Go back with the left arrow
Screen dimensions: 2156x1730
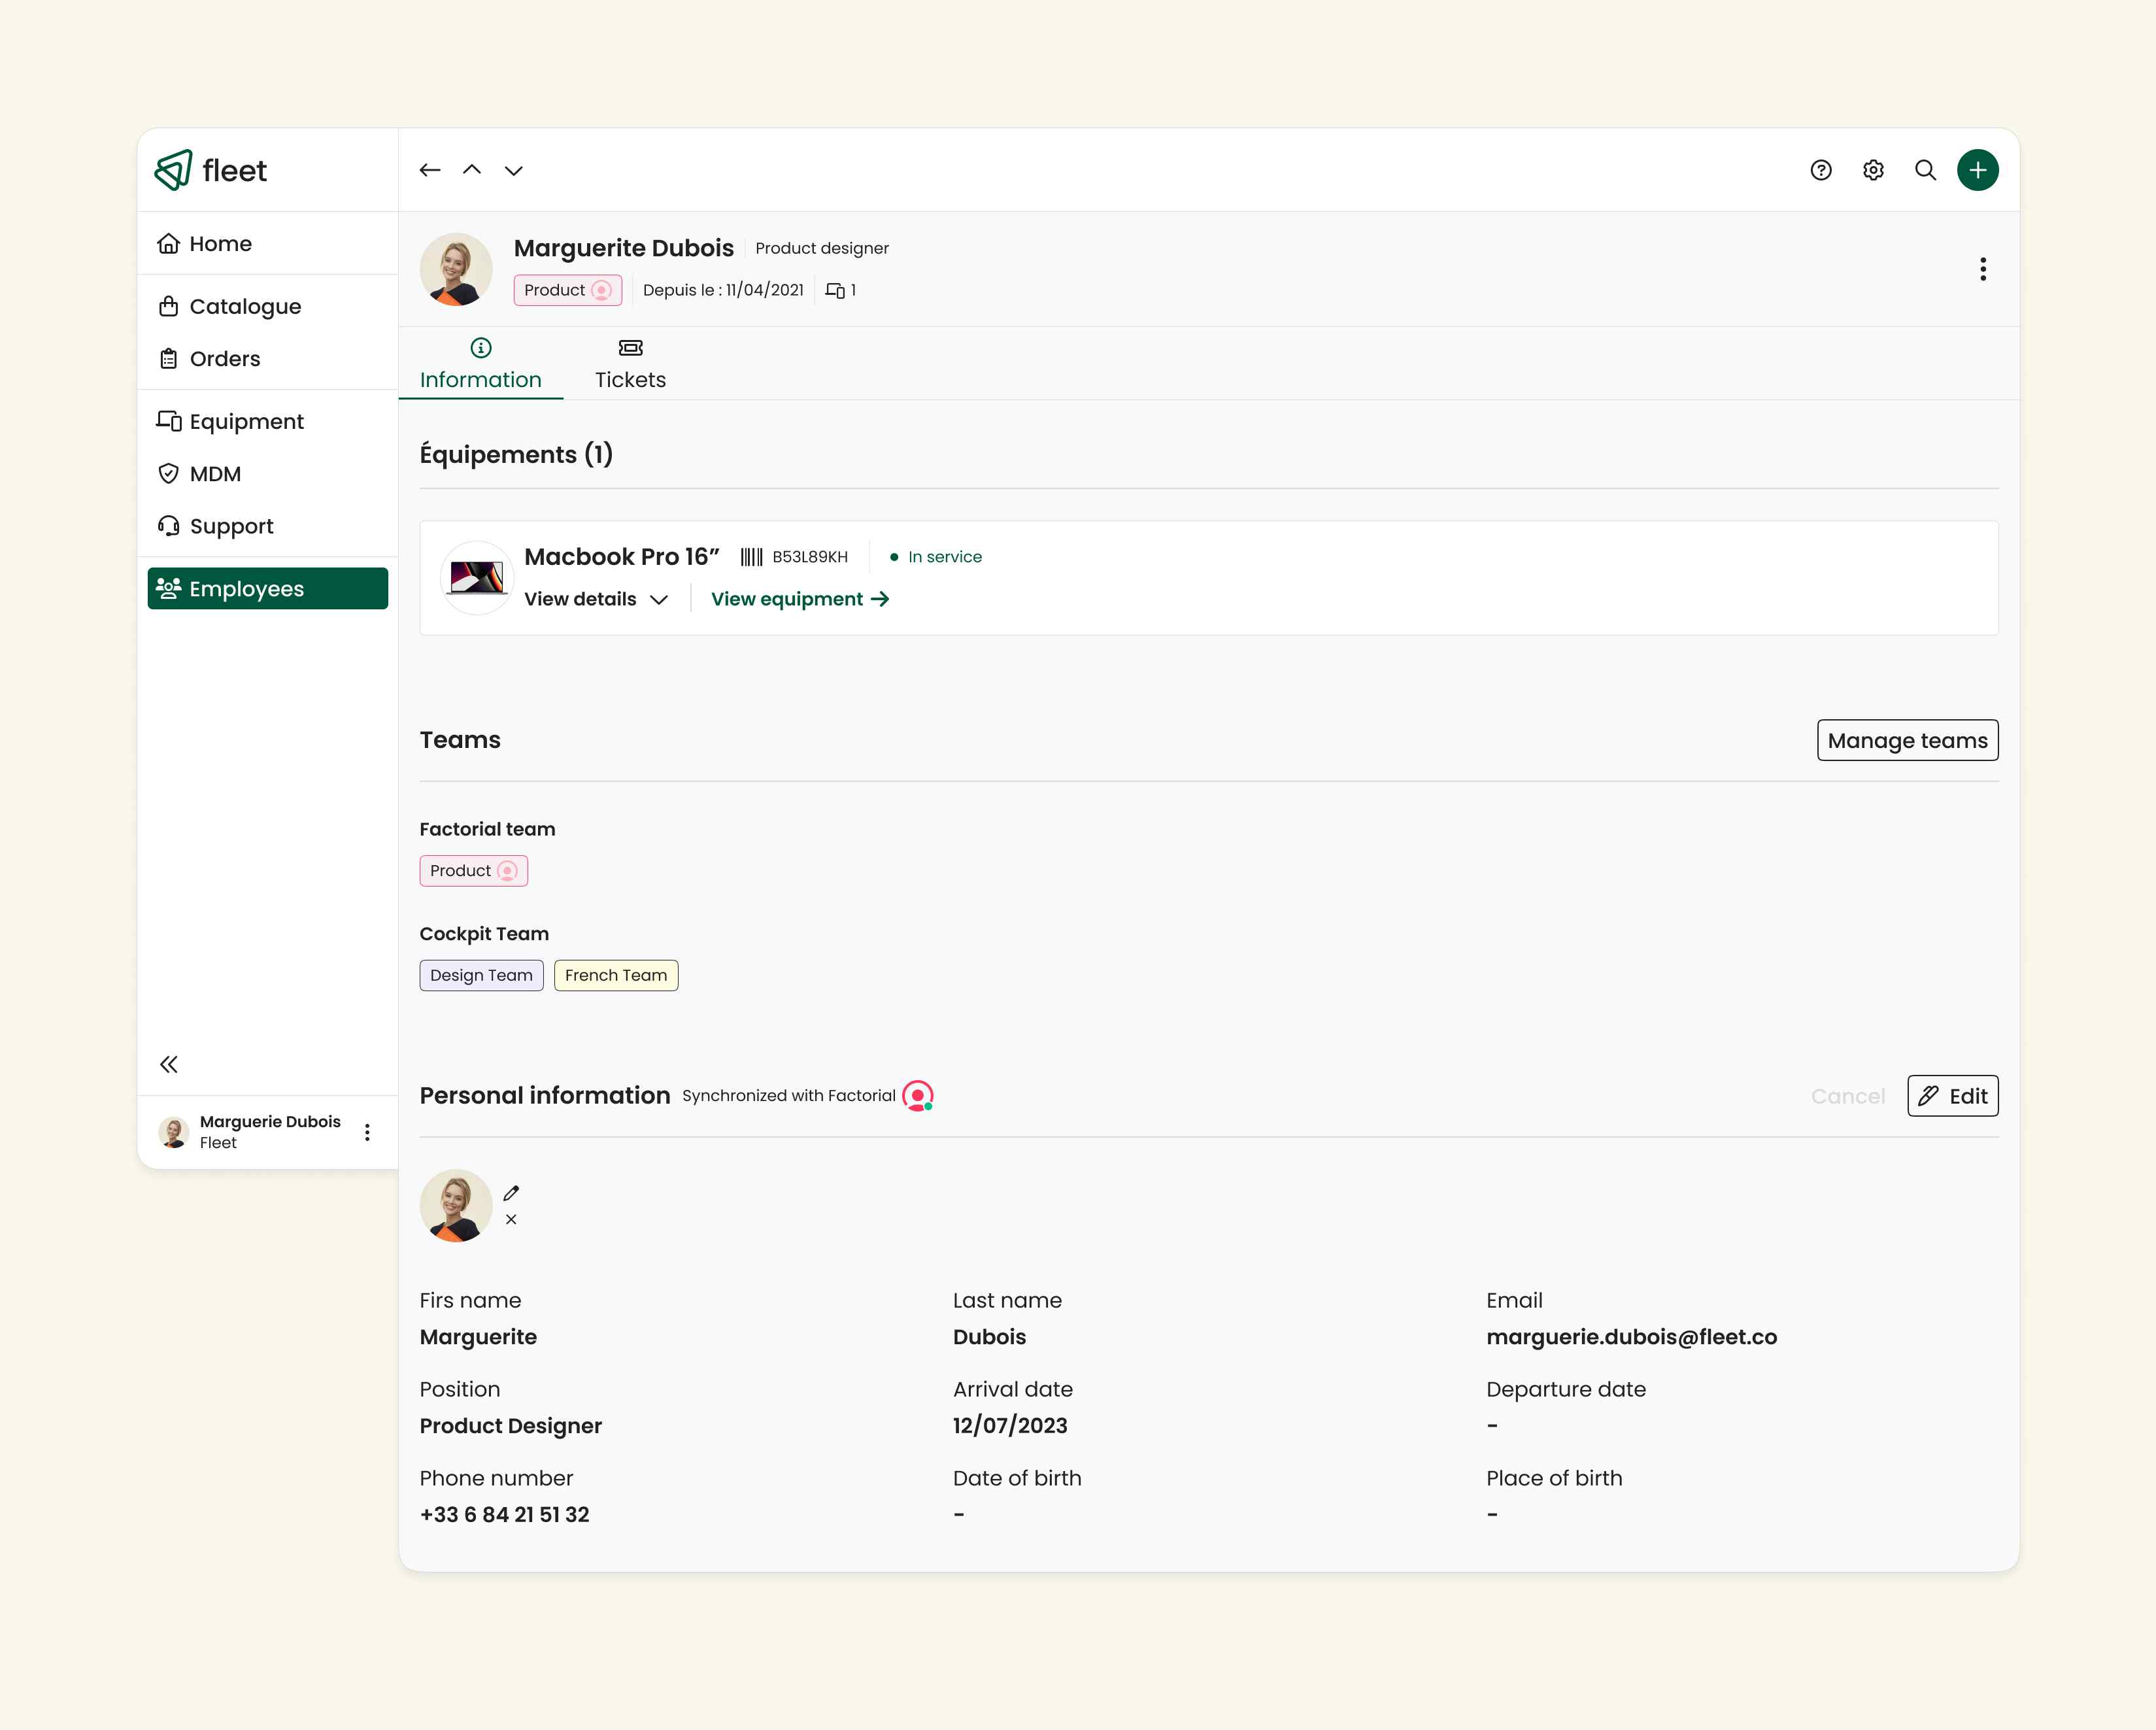coord(430,170)
